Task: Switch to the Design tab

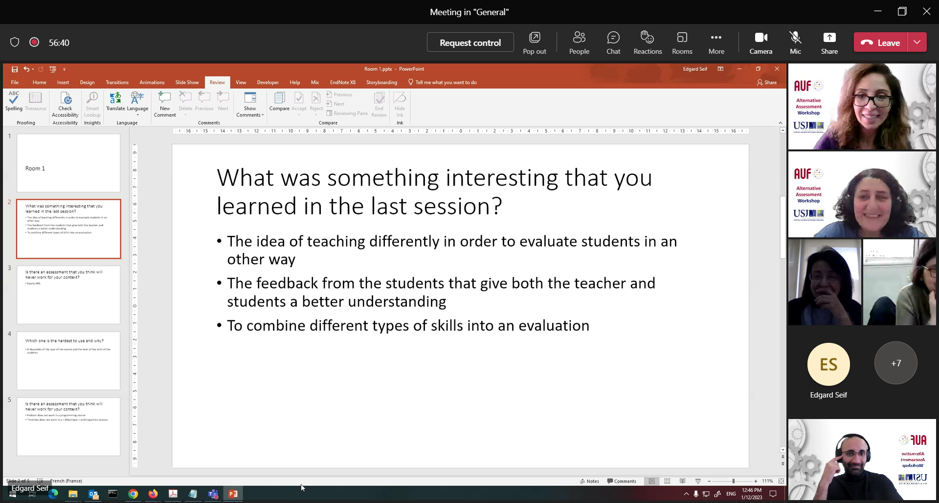Action: (x=88, y=83)
